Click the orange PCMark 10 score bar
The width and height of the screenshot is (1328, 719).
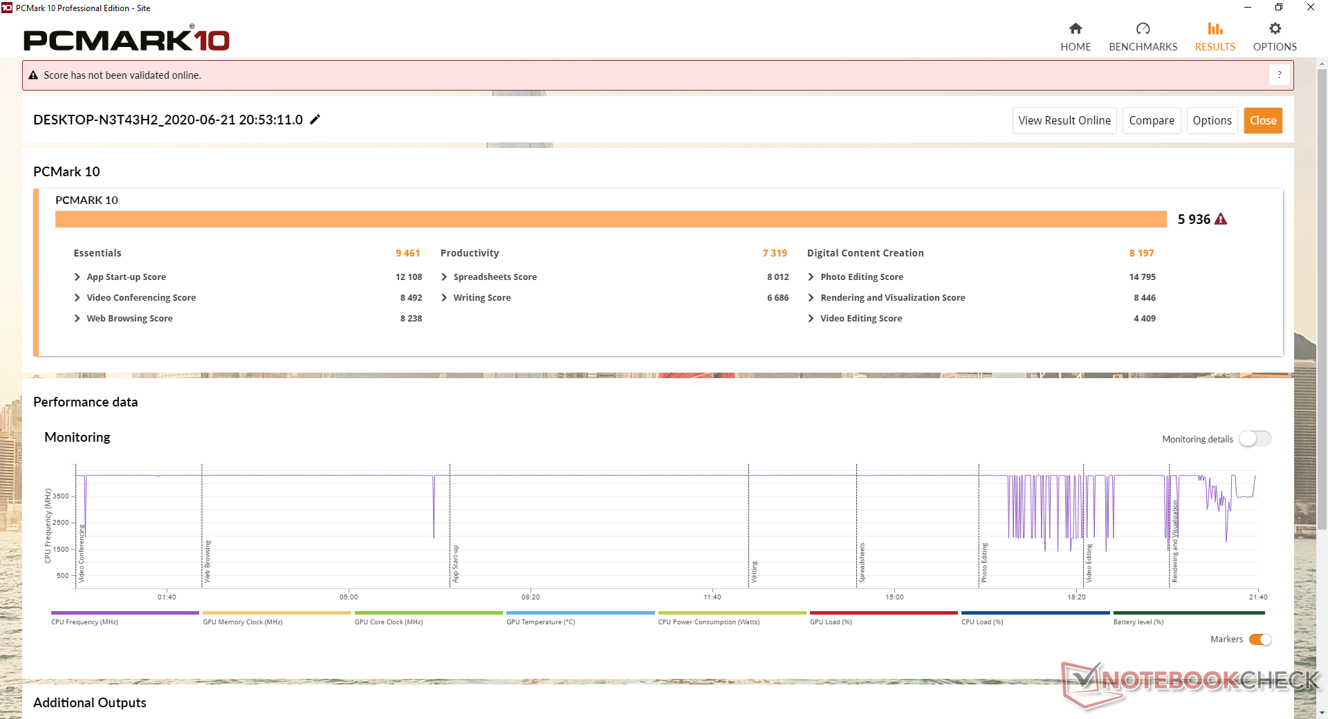pos(611,219)
